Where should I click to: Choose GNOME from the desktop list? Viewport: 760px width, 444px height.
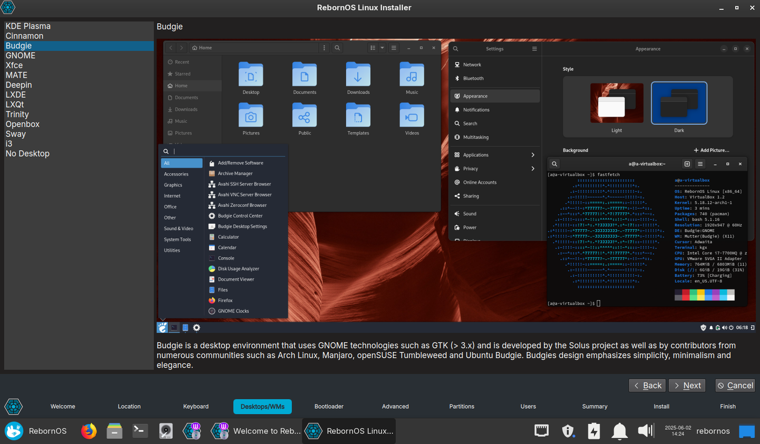(79, 56)
